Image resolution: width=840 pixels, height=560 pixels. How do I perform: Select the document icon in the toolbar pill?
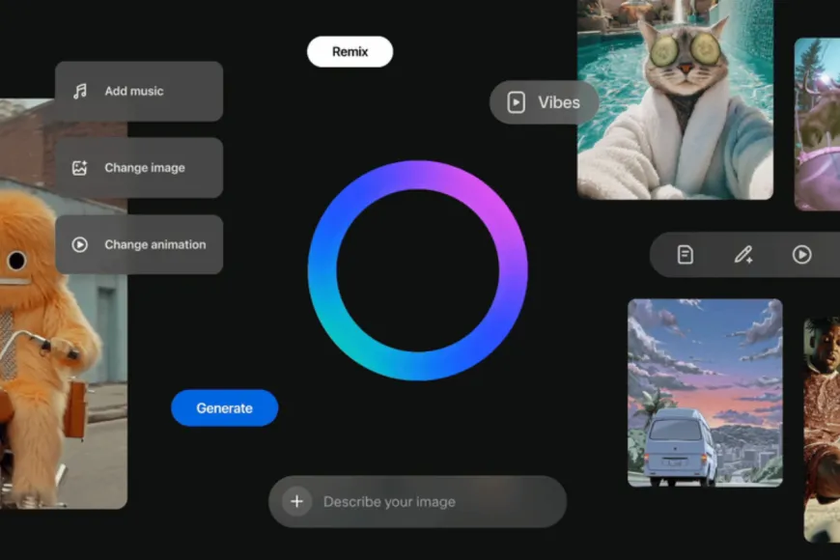pyautogui.click(x=686, y=255)
